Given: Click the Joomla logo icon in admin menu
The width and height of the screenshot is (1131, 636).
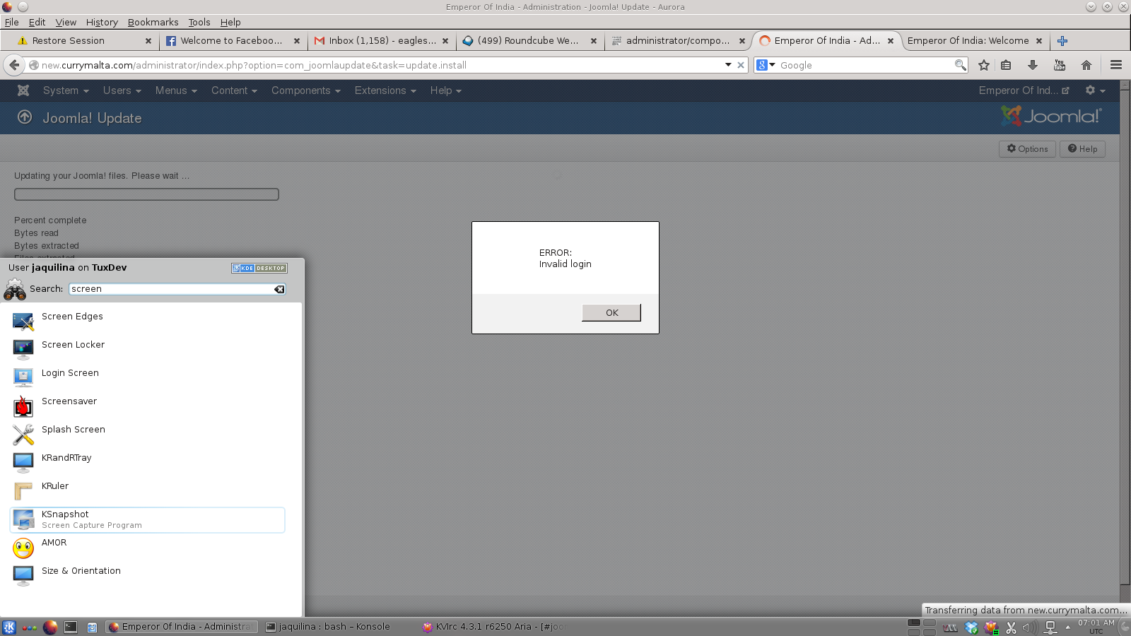Looking at the screenshot, I should pyautogui.click(x=23, y=90).
